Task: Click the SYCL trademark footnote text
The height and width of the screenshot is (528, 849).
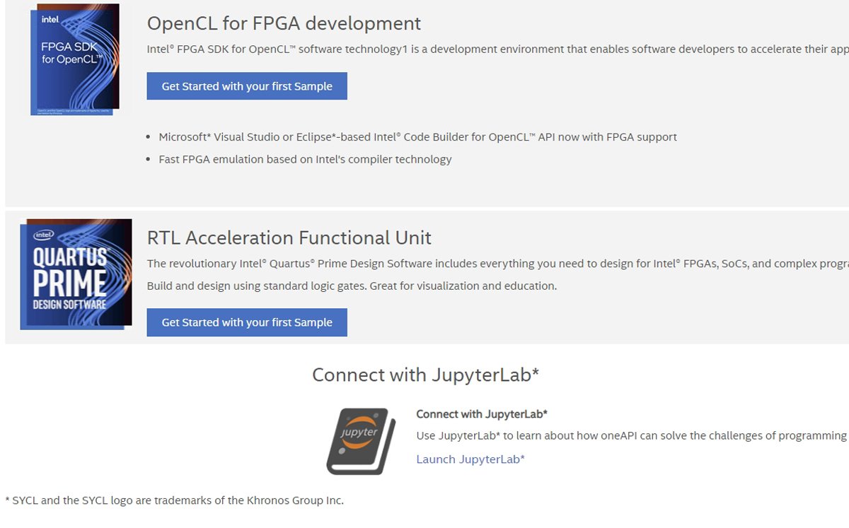Action: 172,500
